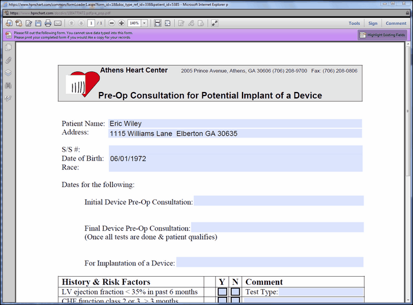Click the Add stamp toolbar icon

coord(201,23)
